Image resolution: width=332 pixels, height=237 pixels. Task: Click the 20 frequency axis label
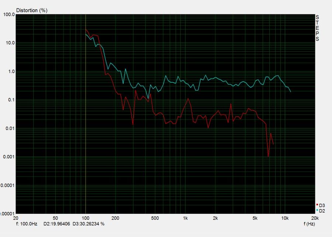click(15, 219)
